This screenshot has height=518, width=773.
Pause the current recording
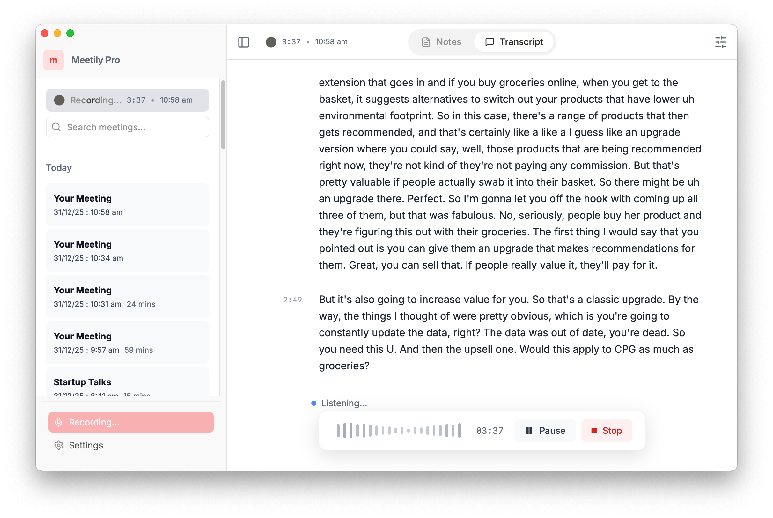[x=545, y=431]
